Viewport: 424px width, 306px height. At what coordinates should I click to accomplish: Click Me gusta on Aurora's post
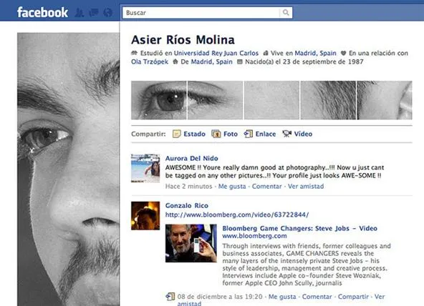click(x=232, y=187)
